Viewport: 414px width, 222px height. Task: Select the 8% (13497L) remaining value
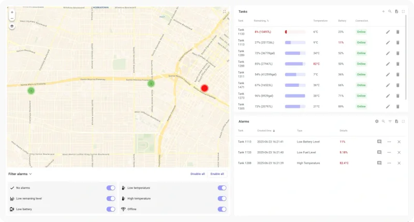click(x=263, y=32)
